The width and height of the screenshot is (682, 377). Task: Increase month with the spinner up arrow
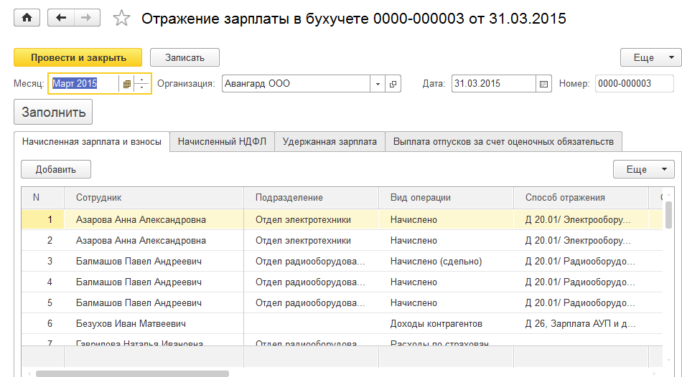[142, 80]
